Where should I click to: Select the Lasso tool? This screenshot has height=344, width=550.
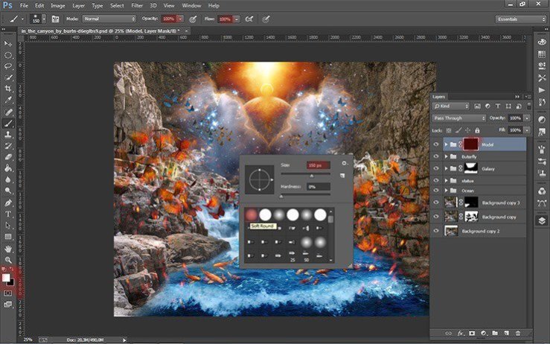tap(8, 66)
